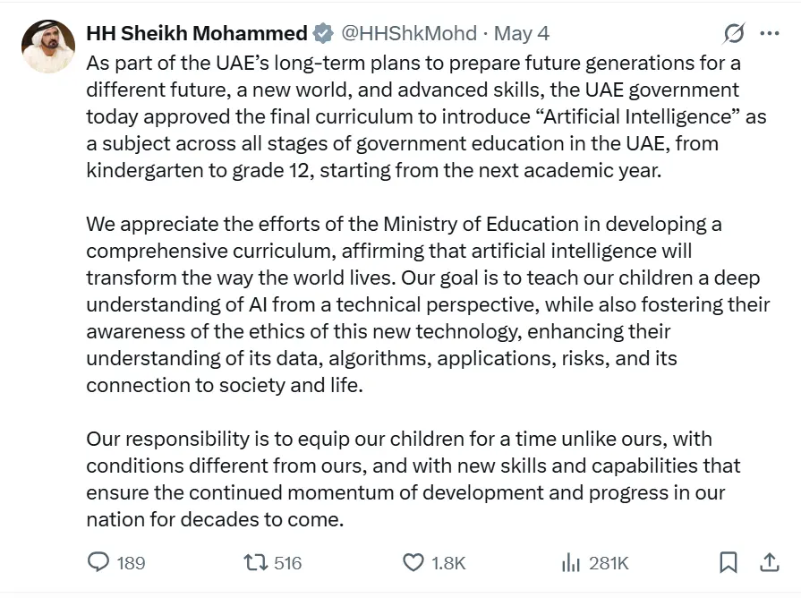Click the repost arrows icon

[256, 562]
